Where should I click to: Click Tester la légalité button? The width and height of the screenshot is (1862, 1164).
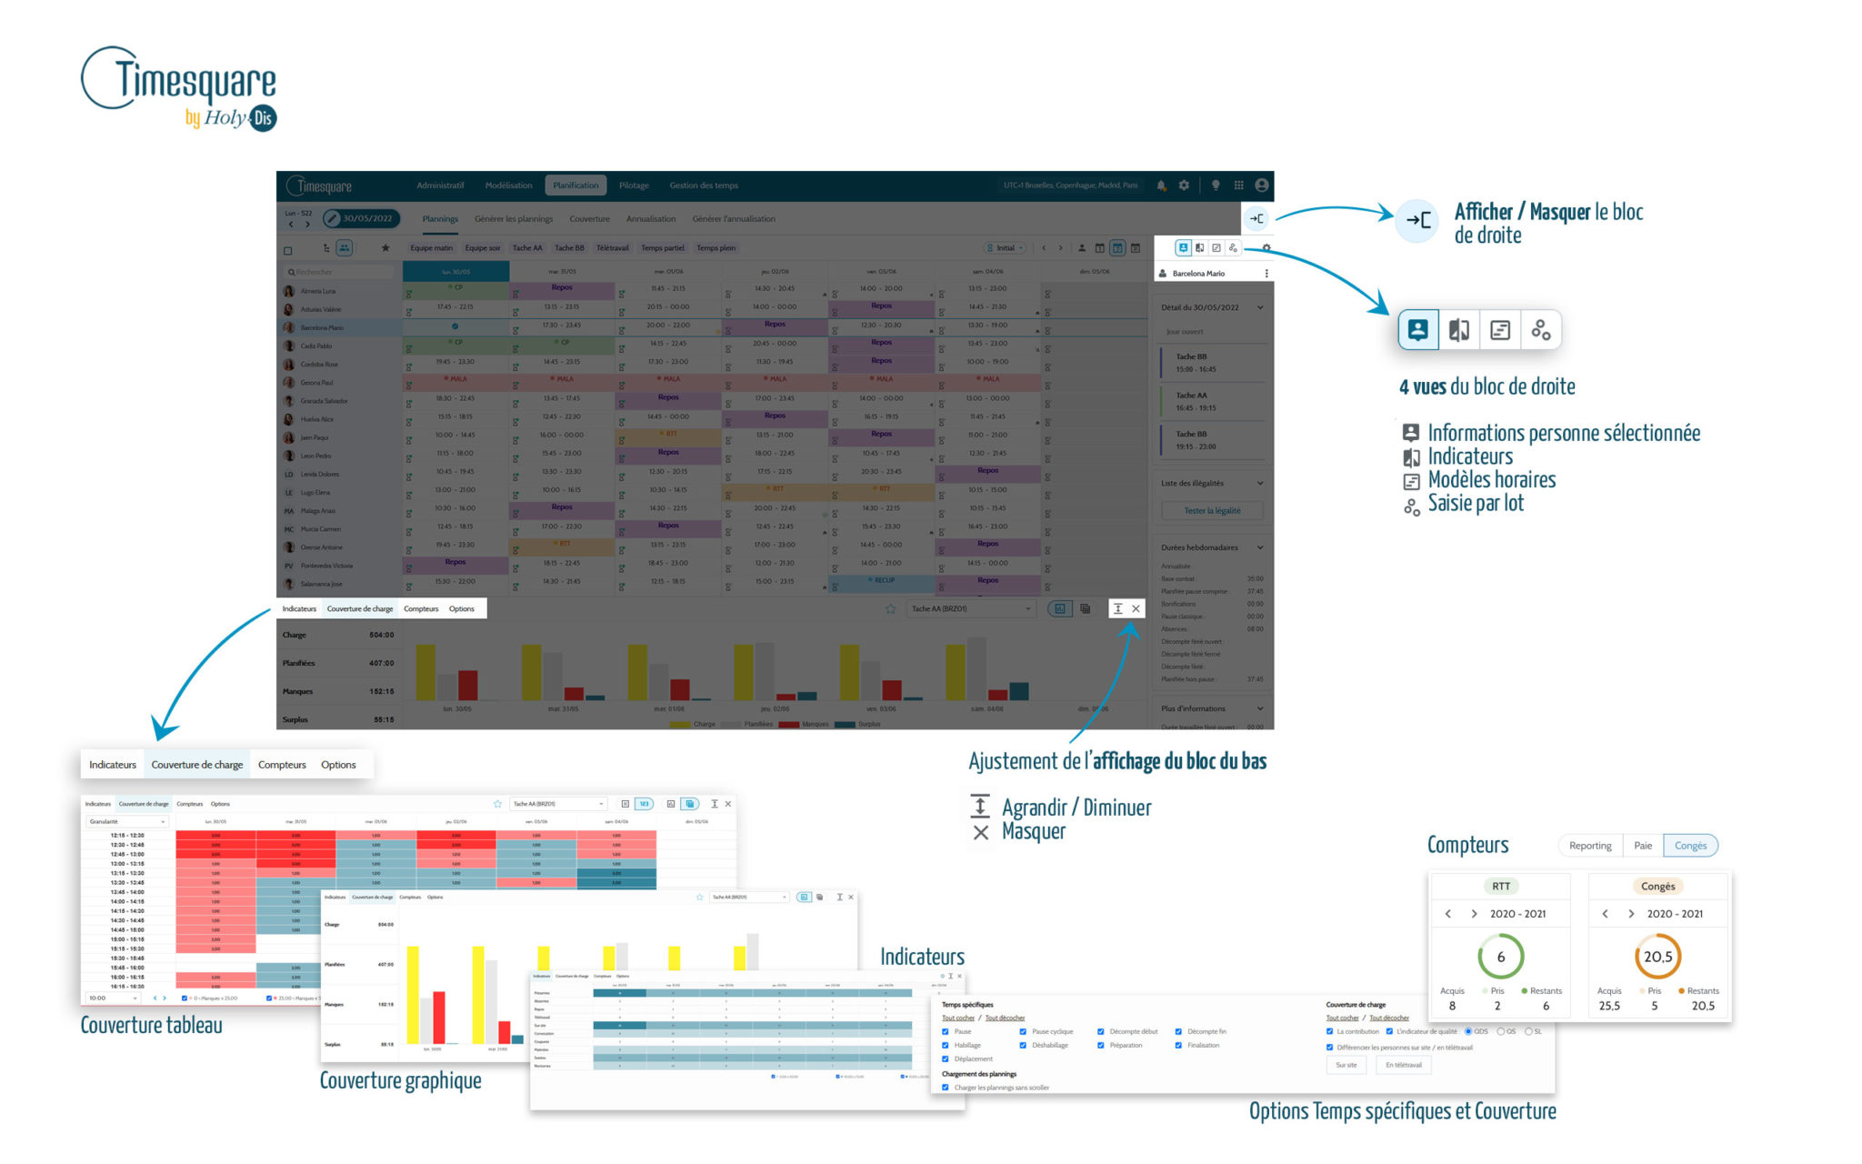pyautogui.click(x=1212, y=511)
